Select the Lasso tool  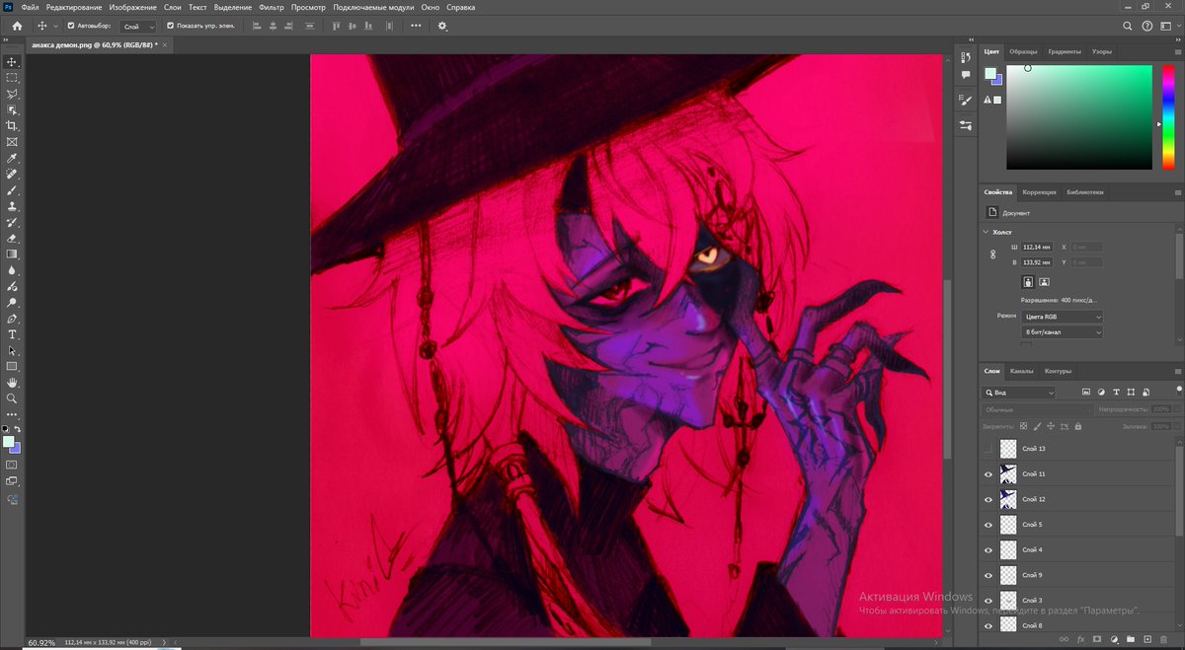tap(12, 94)
